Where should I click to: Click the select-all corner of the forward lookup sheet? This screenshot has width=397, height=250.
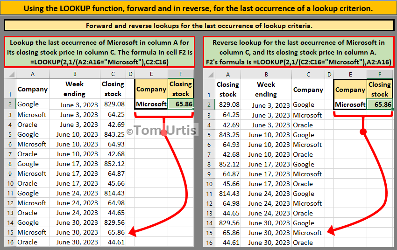pos(10,74)
